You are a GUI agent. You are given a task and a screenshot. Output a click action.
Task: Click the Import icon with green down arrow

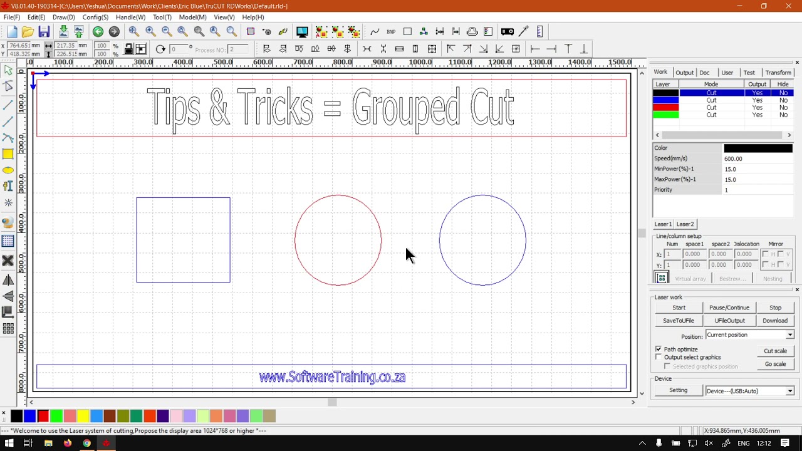point(63,32)
